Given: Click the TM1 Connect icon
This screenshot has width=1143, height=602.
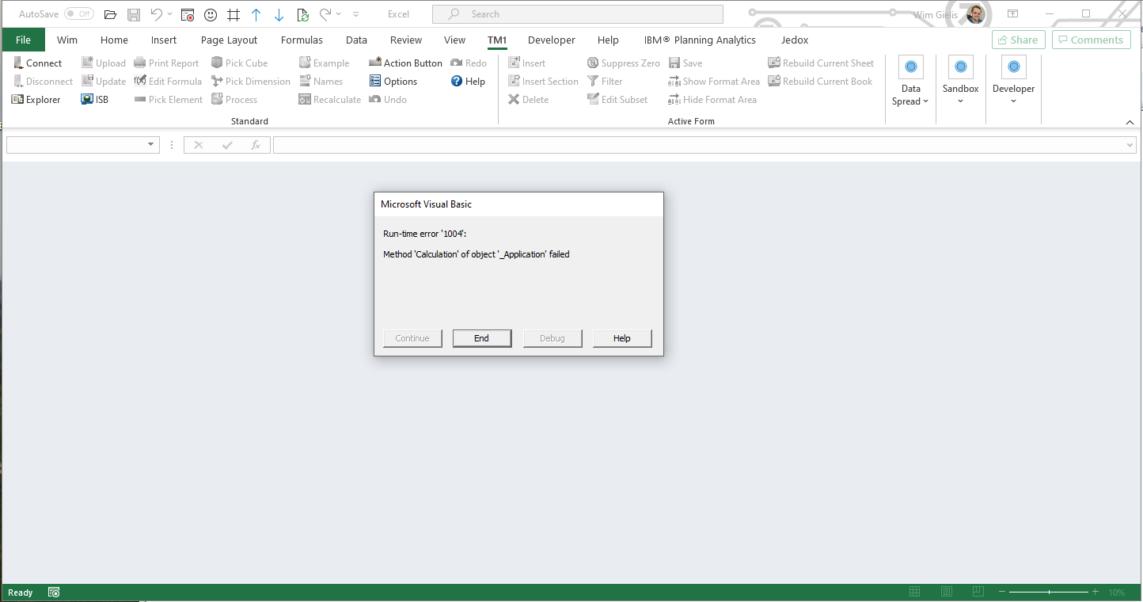Looking at the screenshot, I should [x=18, y=63].
